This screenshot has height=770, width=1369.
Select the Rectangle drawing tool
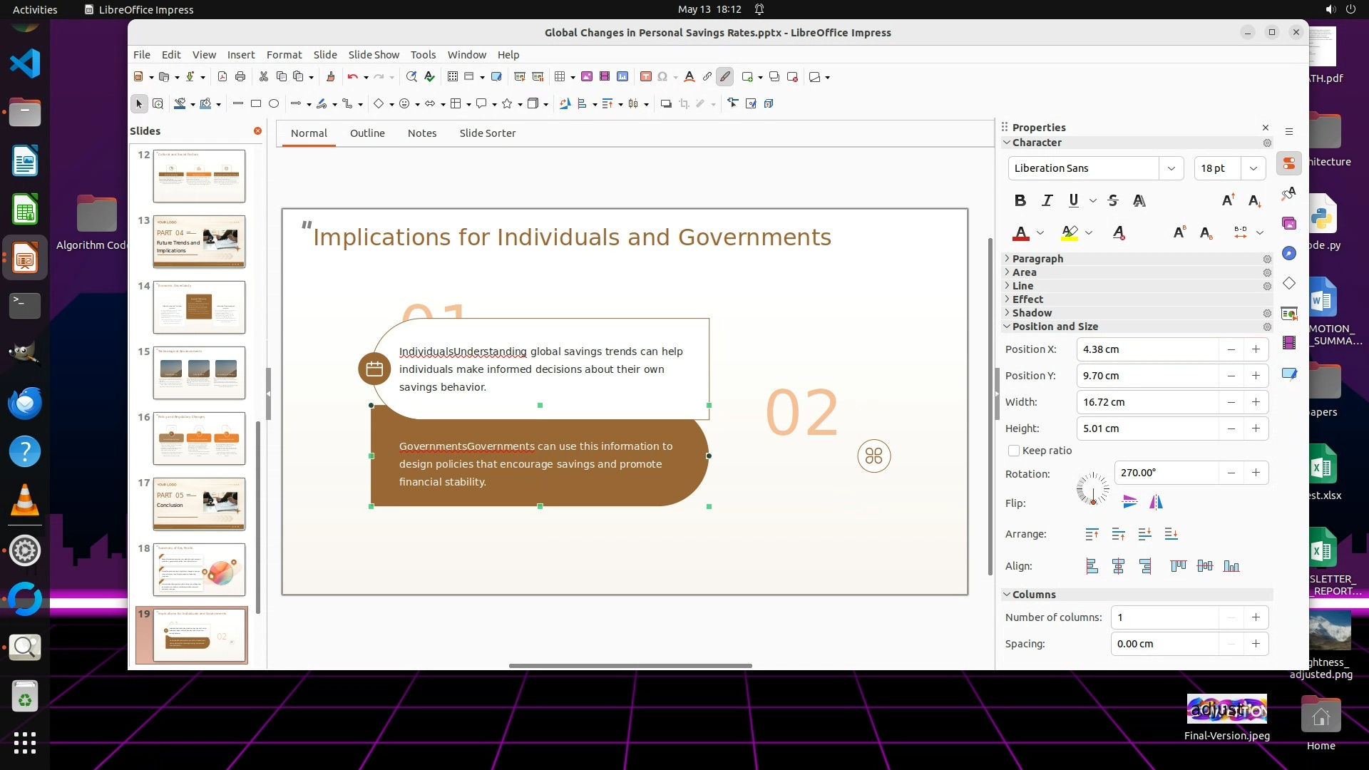256,104
